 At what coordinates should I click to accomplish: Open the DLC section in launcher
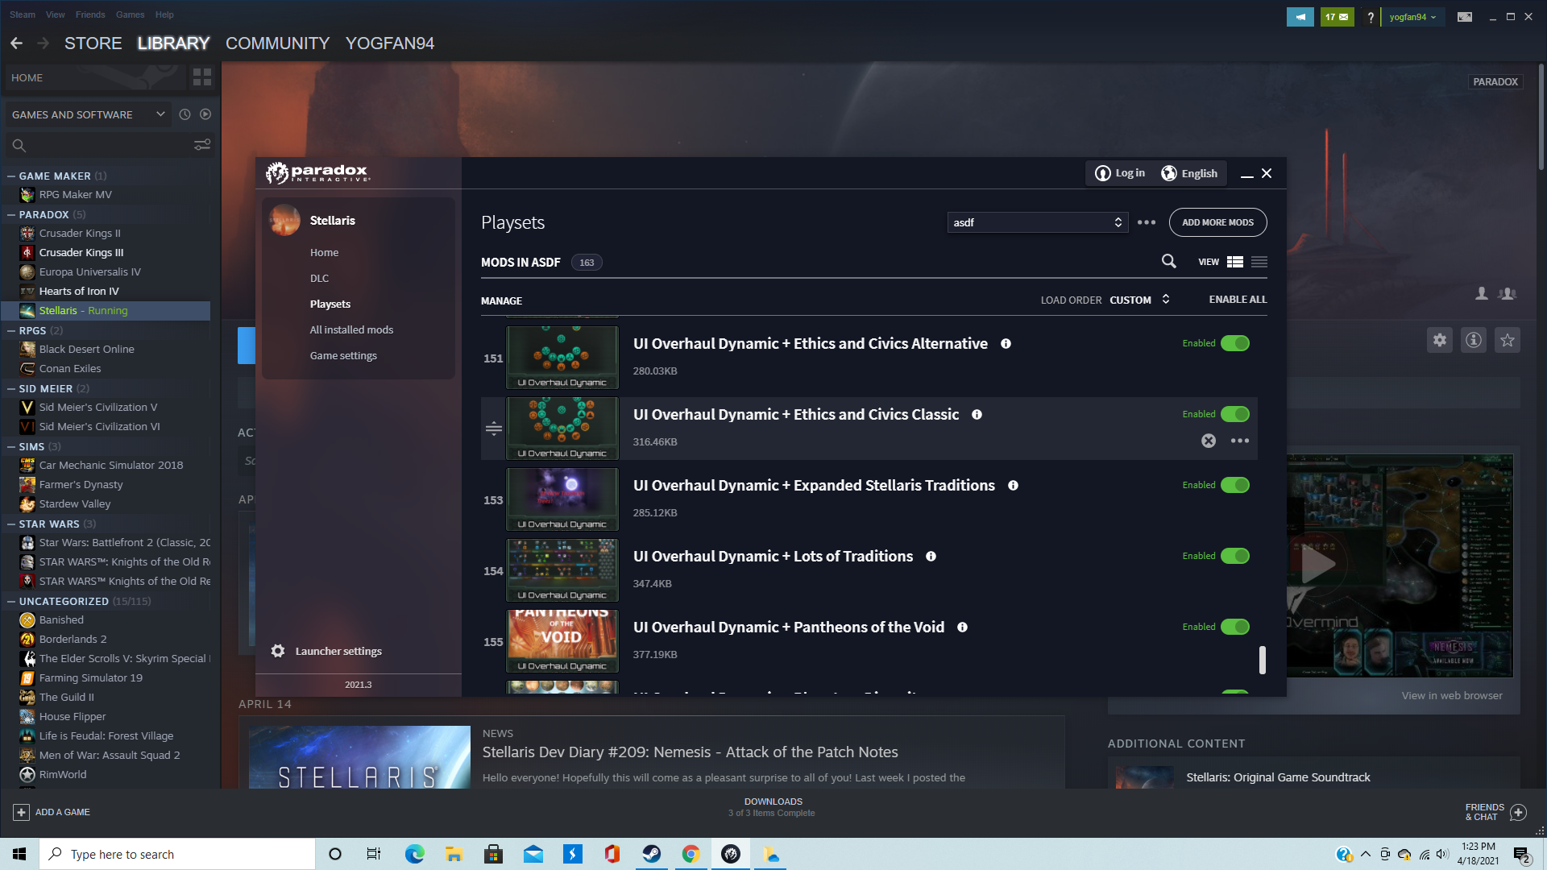319,279
